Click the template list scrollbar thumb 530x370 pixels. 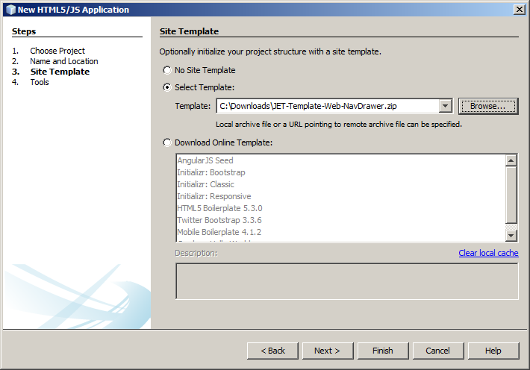pos(511,195)
